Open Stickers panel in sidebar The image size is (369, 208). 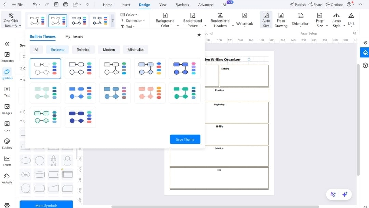(7, 144)
